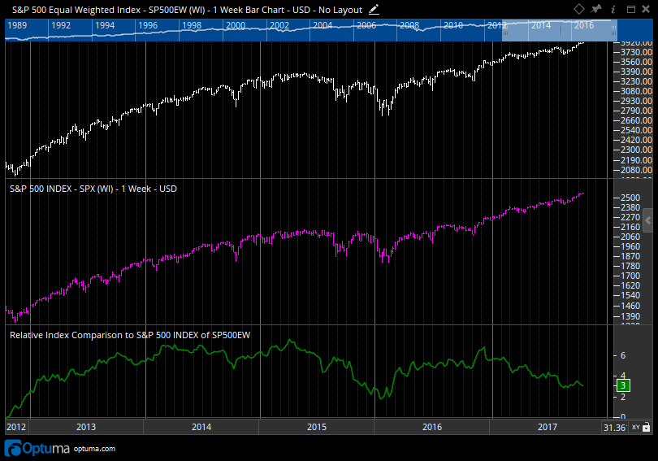Click the 2015 label on the bottom date axis
The height and width of the screenshot is (461, 658).
317,427
